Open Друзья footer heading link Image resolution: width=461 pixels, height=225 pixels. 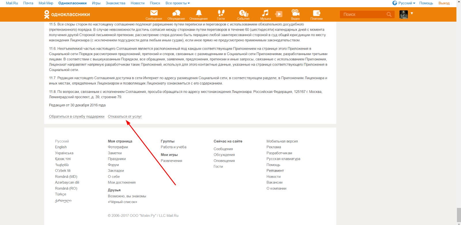pos(114,190)
